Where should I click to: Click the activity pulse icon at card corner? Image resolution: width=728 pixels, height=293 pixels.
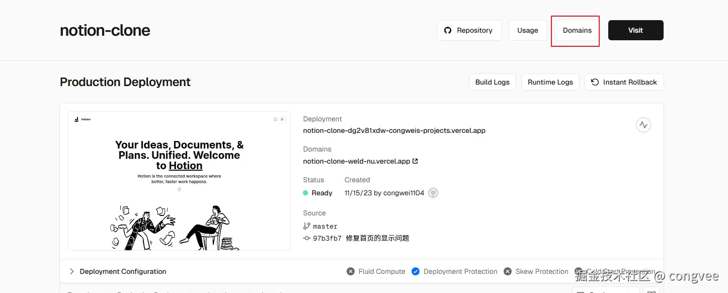(x=643, y=125)
